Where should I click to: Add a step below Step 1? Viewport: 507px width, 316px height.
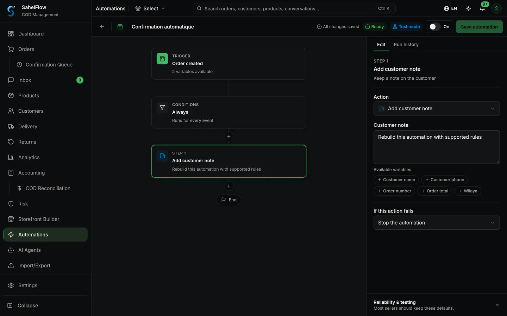[229, 186]
